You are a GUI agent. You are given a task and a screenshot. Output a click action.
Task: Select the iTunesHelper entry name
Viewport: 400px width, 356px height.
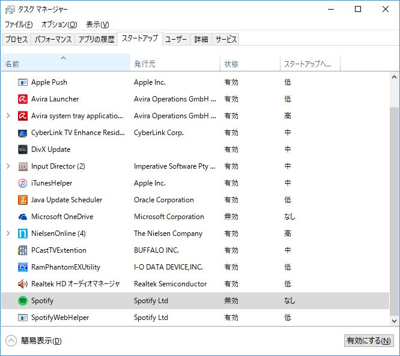[52, 183]
